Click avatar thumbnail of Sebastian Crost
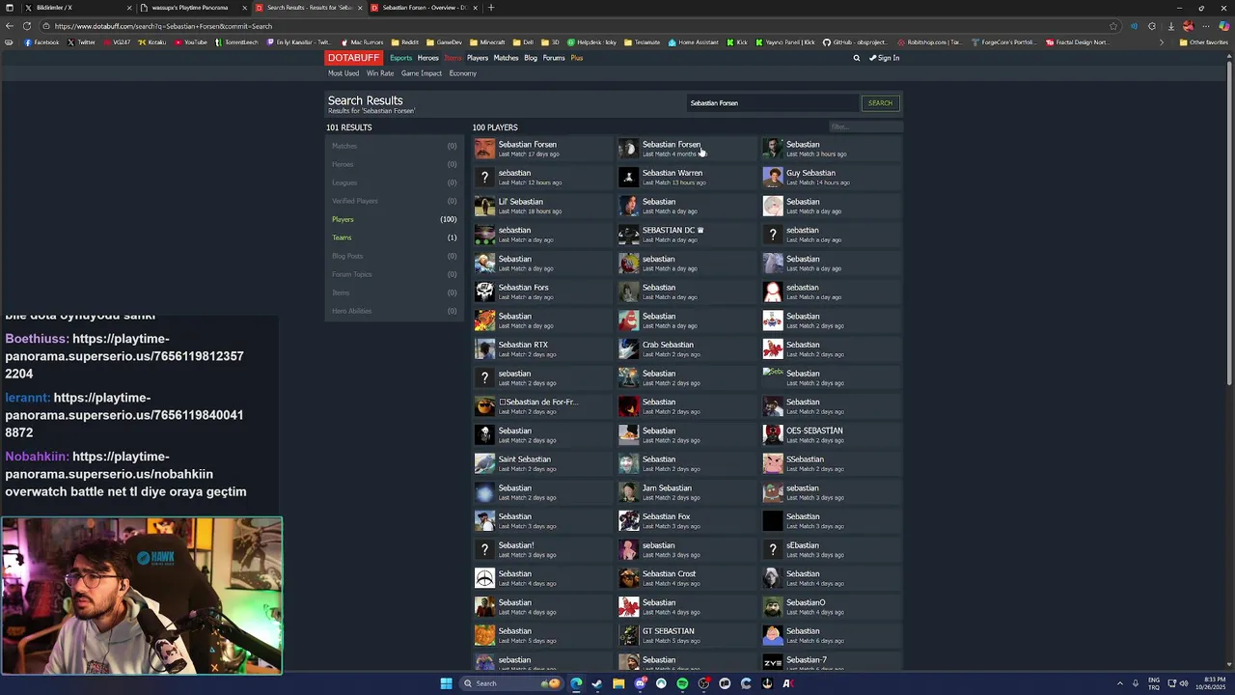 (x=628, y=578)
